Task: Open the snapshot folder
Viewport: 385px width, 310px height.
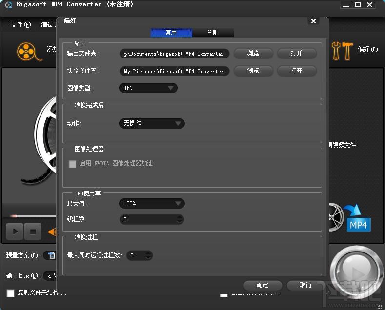Action: (297, 71)
